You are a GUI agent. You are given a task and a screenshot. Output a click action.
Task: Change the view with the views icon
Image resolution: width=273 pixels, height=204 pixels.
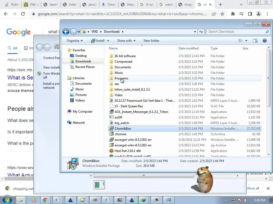[x=240, y=41]
